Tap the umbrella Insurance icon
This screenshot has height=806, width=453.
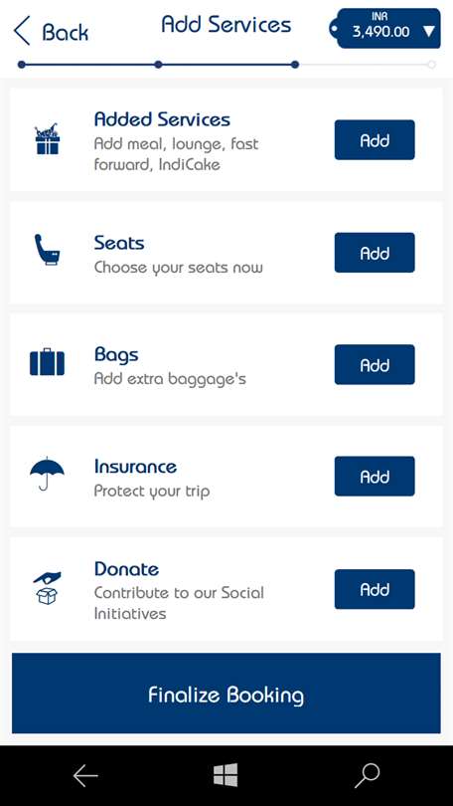48,474
